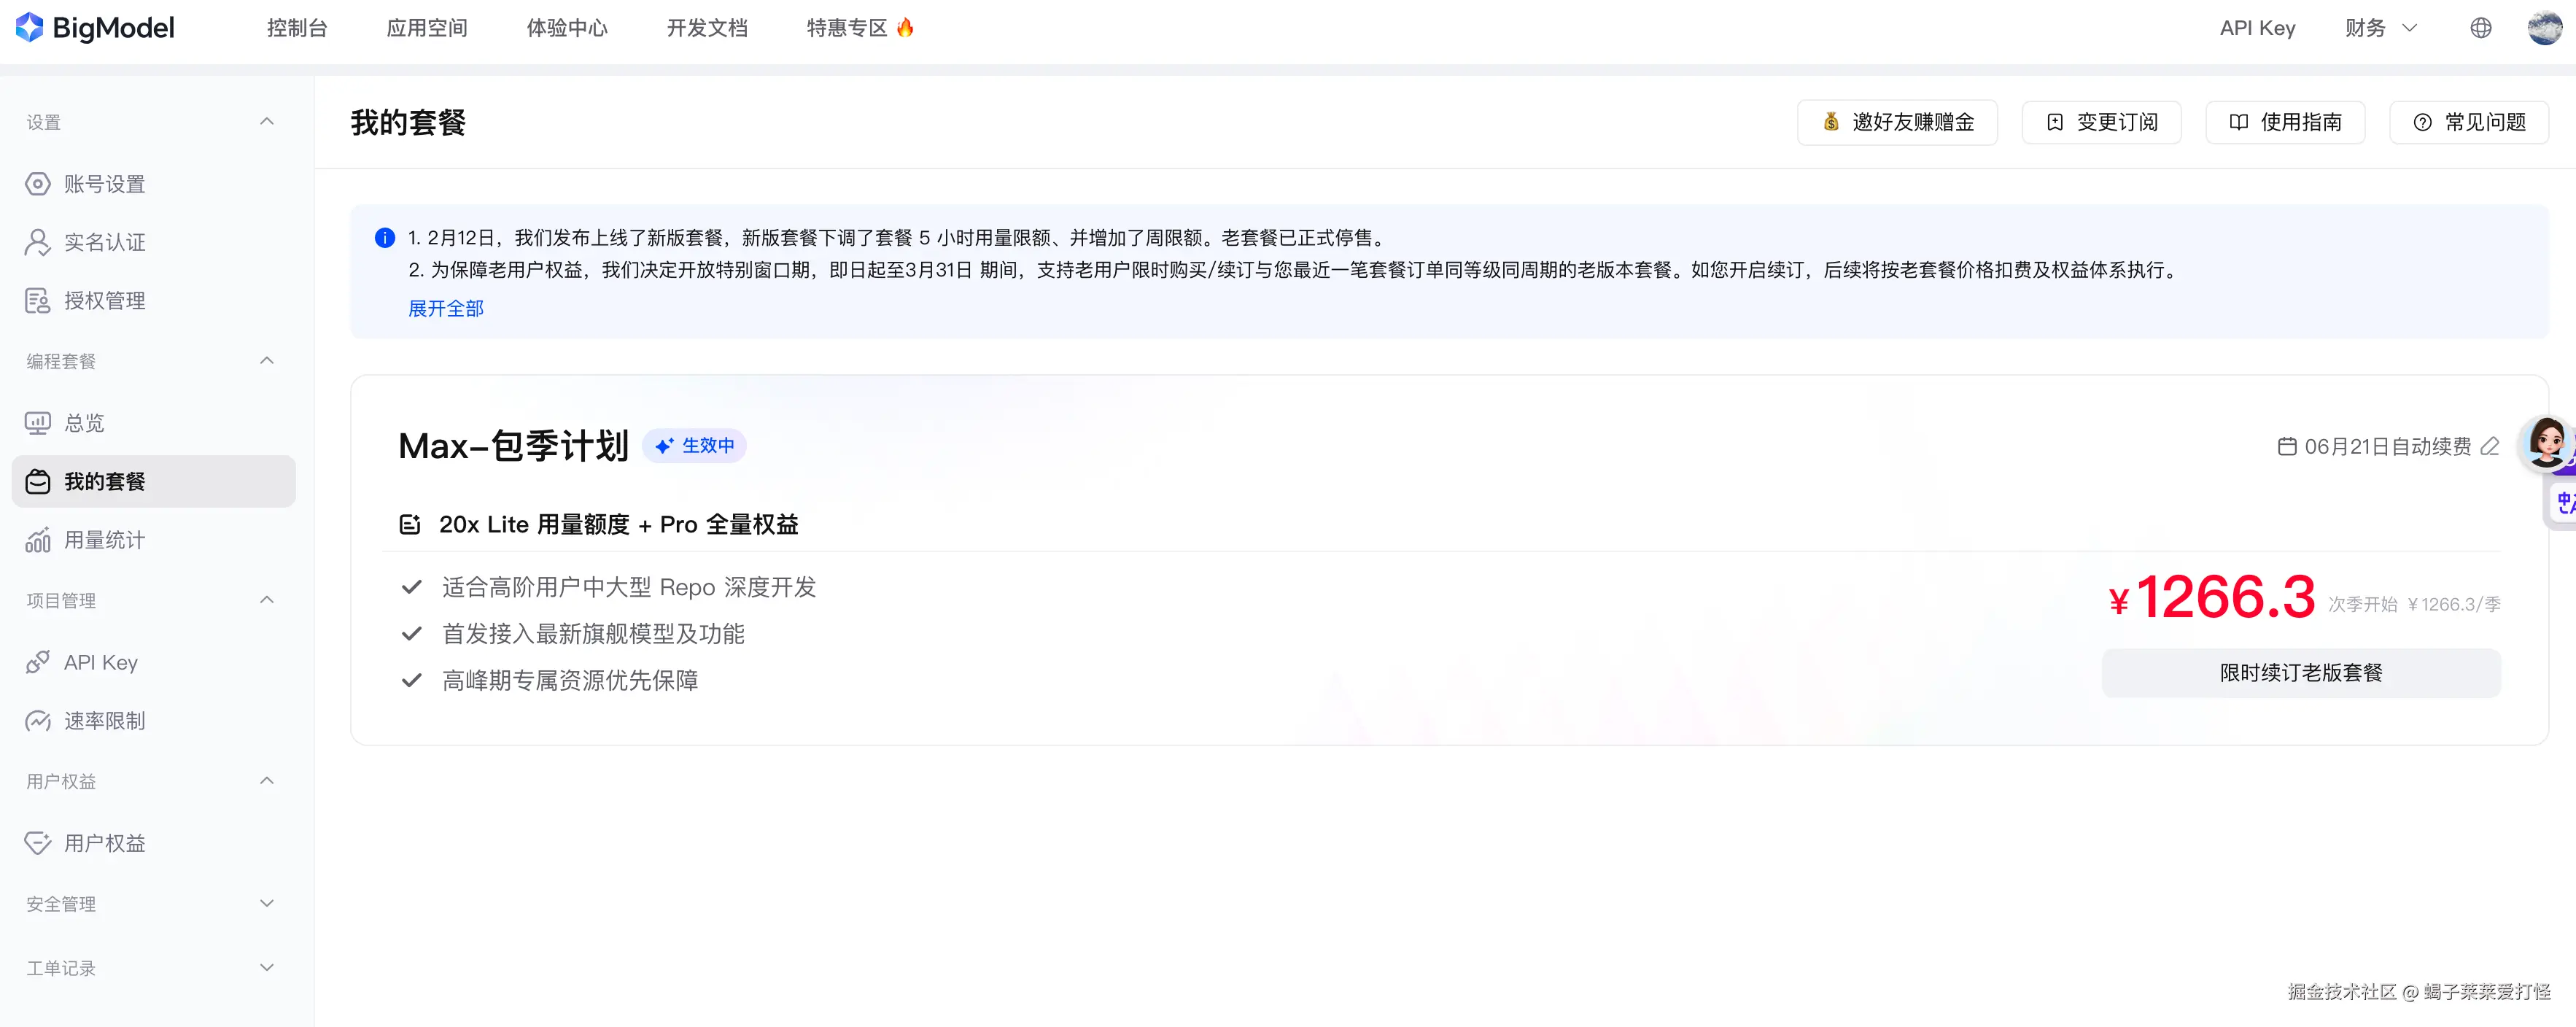Select the 用户权益 sidebar icon
Image resolution: width=2576 pixels, height=1027 pixels.
[x=37, y=843]
